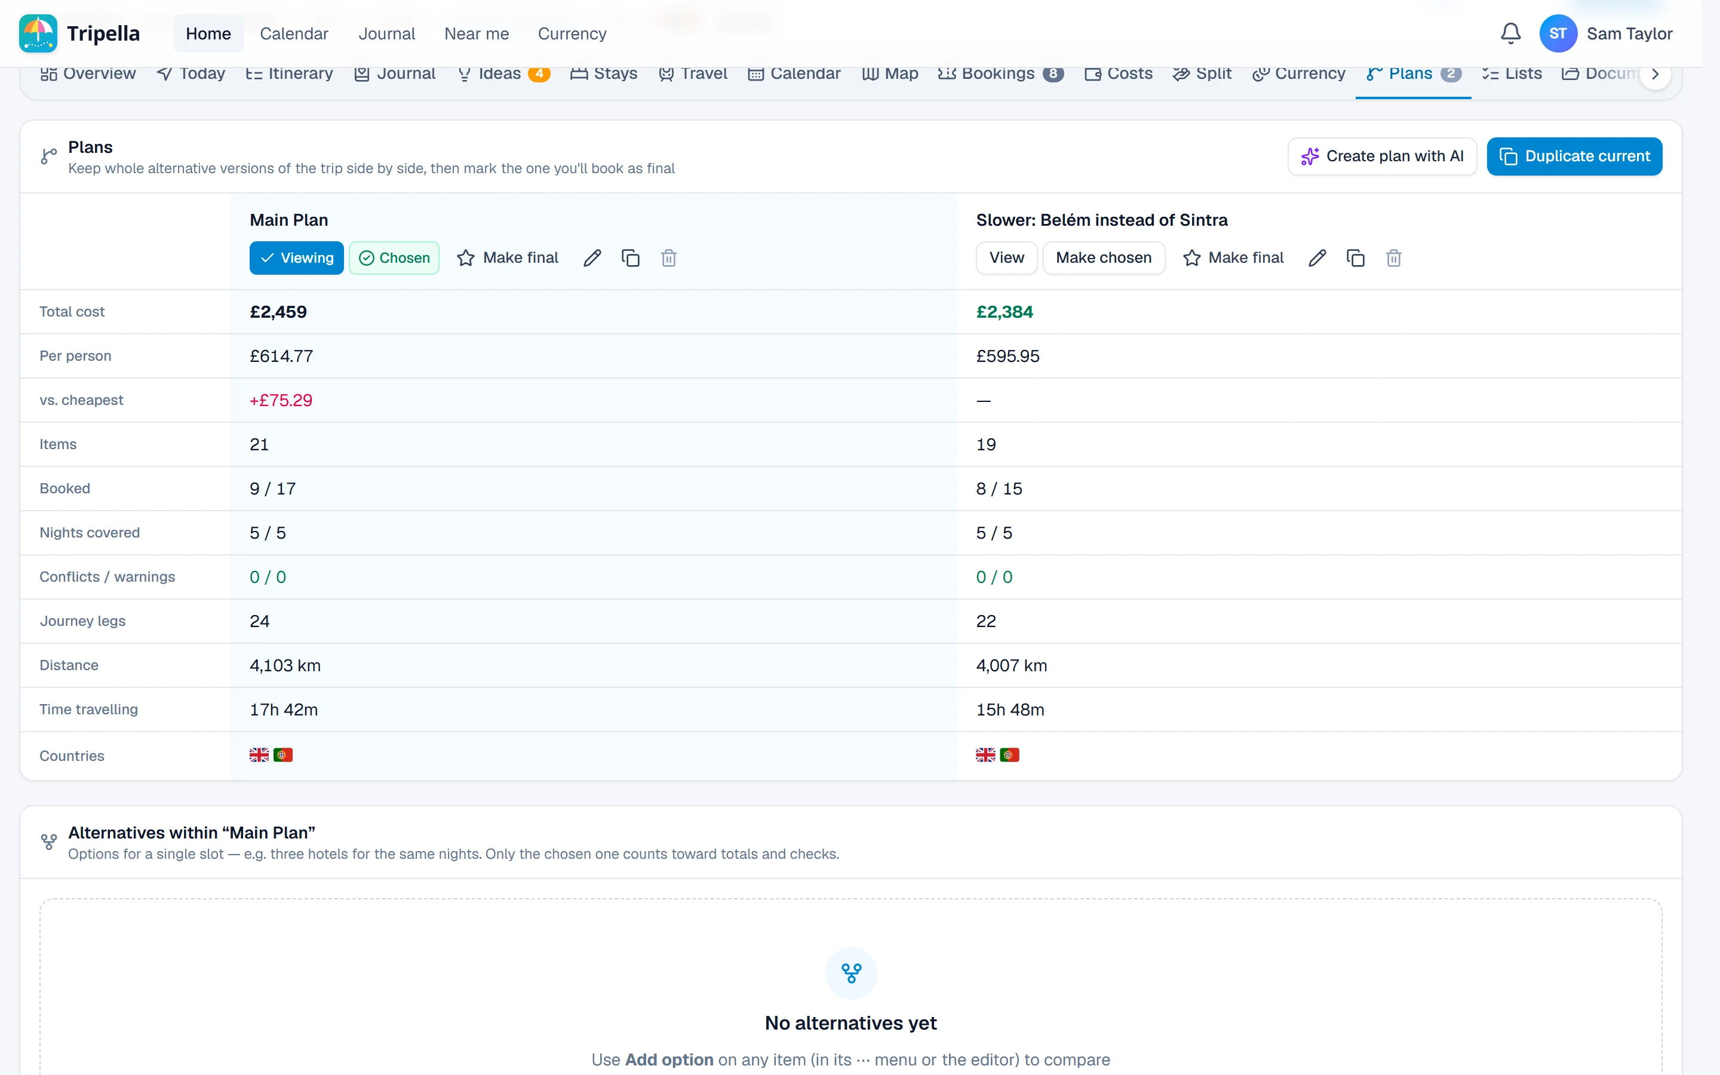Viewport: 1720px width, 1075px height.
Task: Switch to the Map tab
Action: 890,74
